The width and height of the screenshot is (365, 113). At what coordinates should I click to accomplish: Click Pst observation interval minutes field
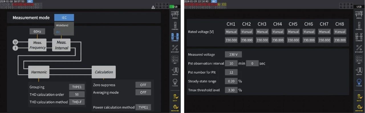(x=231, y=63)
